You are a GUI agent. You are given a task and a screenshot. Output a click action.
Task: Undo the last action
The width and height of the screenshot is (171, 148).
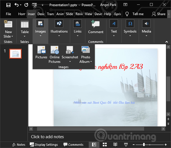[x=17, y=5]
